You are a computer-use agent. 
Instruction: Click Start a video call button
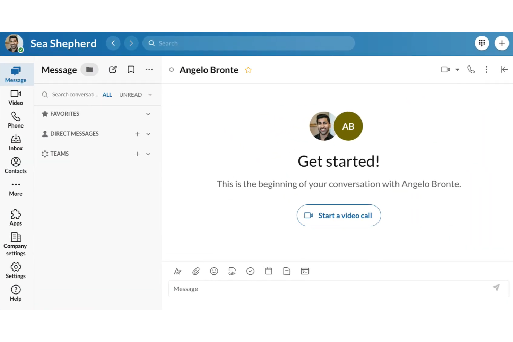click(339, 216)
